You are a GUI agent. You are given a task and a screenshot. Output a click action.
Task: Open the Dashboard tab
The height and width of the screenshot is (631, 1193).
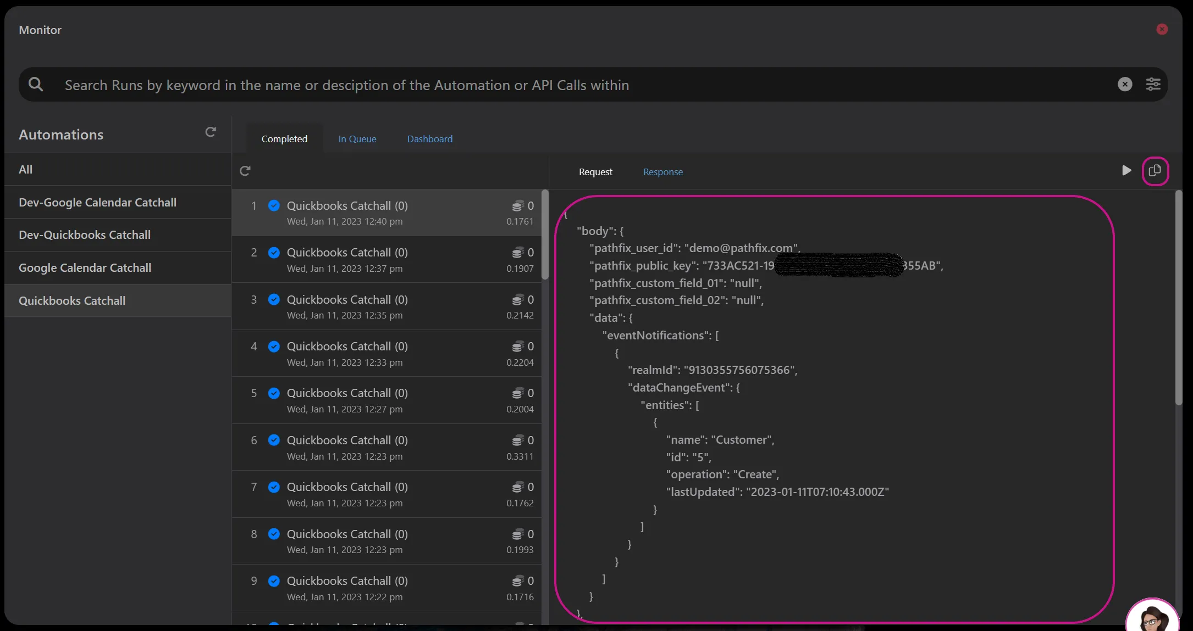click(430, 139)
